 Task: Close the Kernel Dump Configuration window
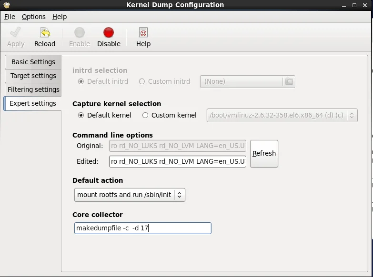[x=366, y=5]
